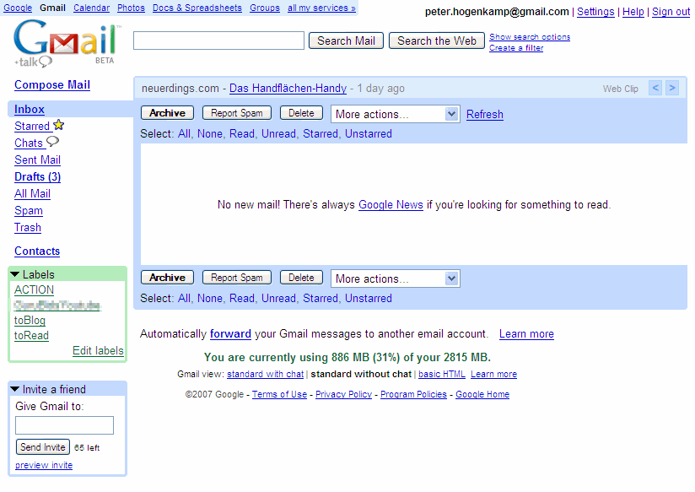Open the Calendar tab in top bar
The image size is (695, 492).
coord(91,8)
